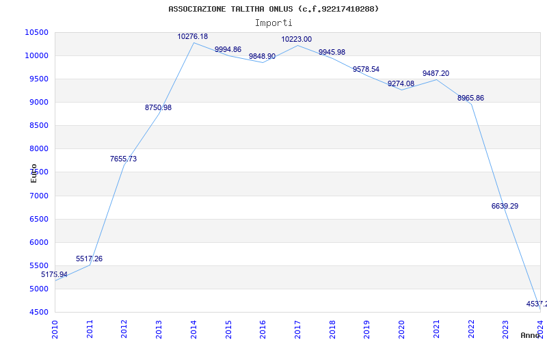Select data label 9274.08

point(401,83)
